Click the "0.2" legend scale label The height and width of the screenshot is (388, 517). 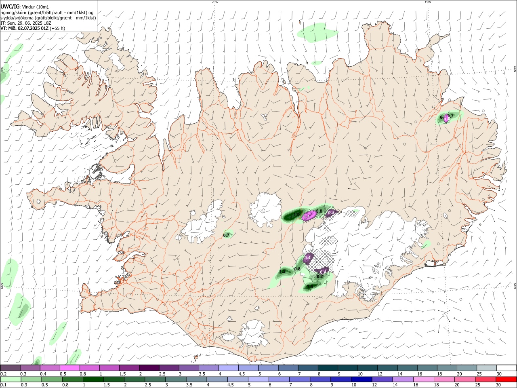[x=3, y=374]
